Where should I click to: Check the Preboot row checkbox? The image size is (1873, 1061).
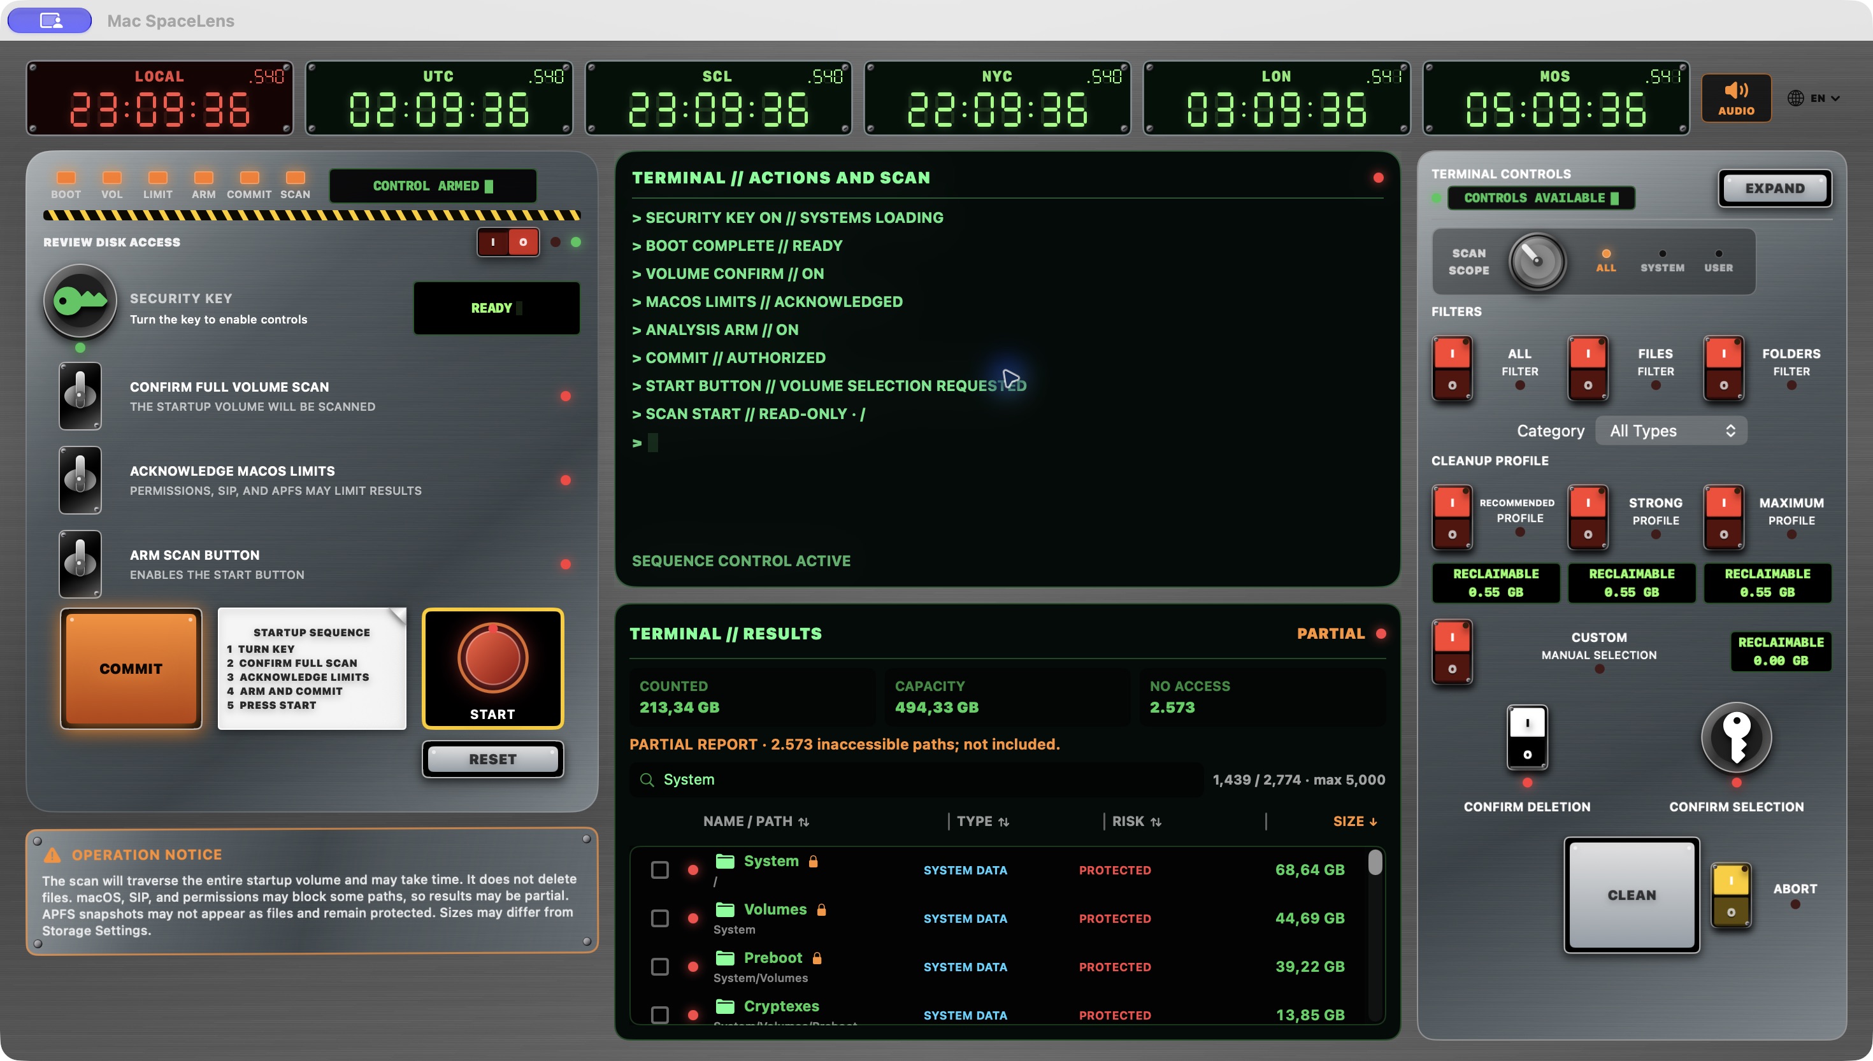tap(659, 966)
